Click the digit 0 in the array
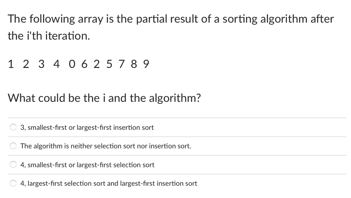 coord(72,64)
